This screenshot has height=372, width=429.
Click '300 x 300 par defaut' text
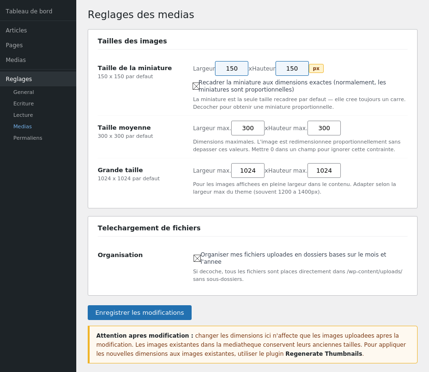click(125, 136)
